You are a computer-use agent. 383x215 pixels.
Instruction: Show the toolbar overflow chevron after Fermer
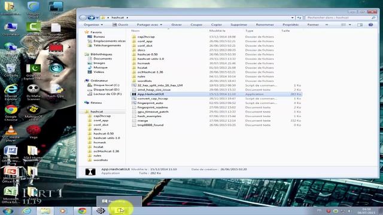tap(327, 24)
